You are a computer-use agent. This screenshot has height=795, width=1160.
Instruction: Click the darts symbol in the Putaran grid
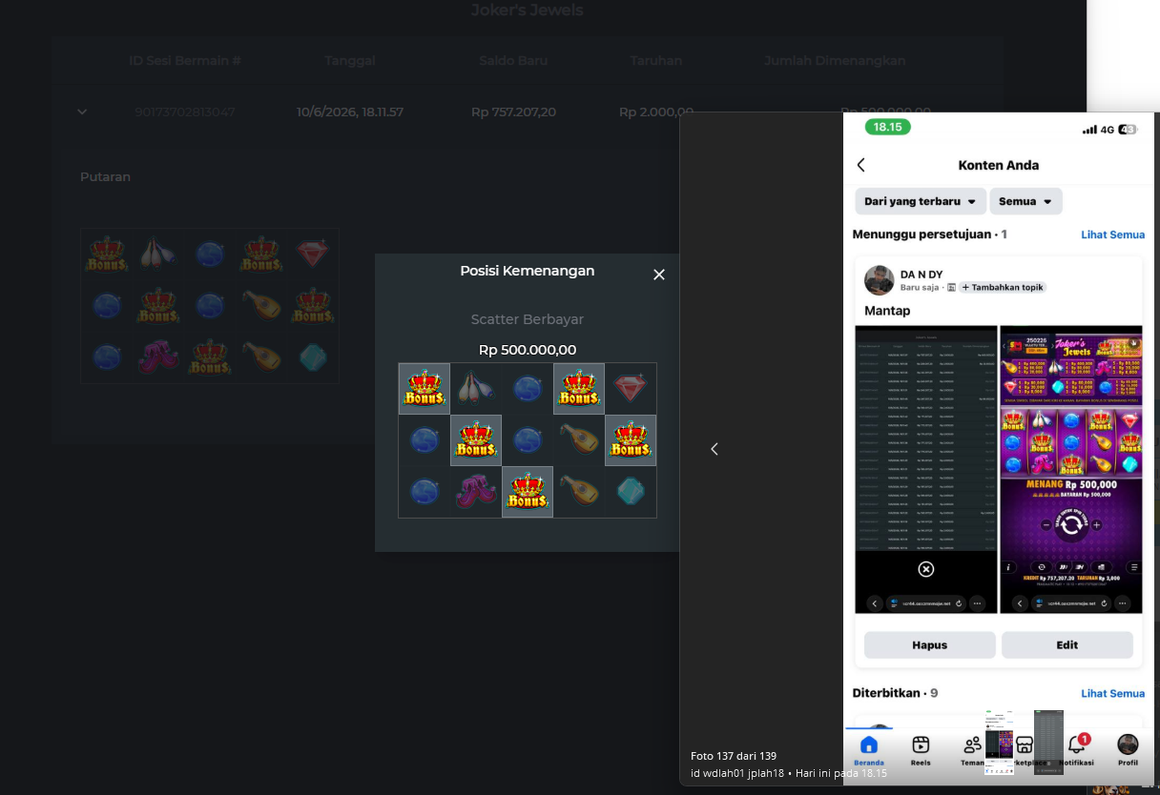coord(158,255)
